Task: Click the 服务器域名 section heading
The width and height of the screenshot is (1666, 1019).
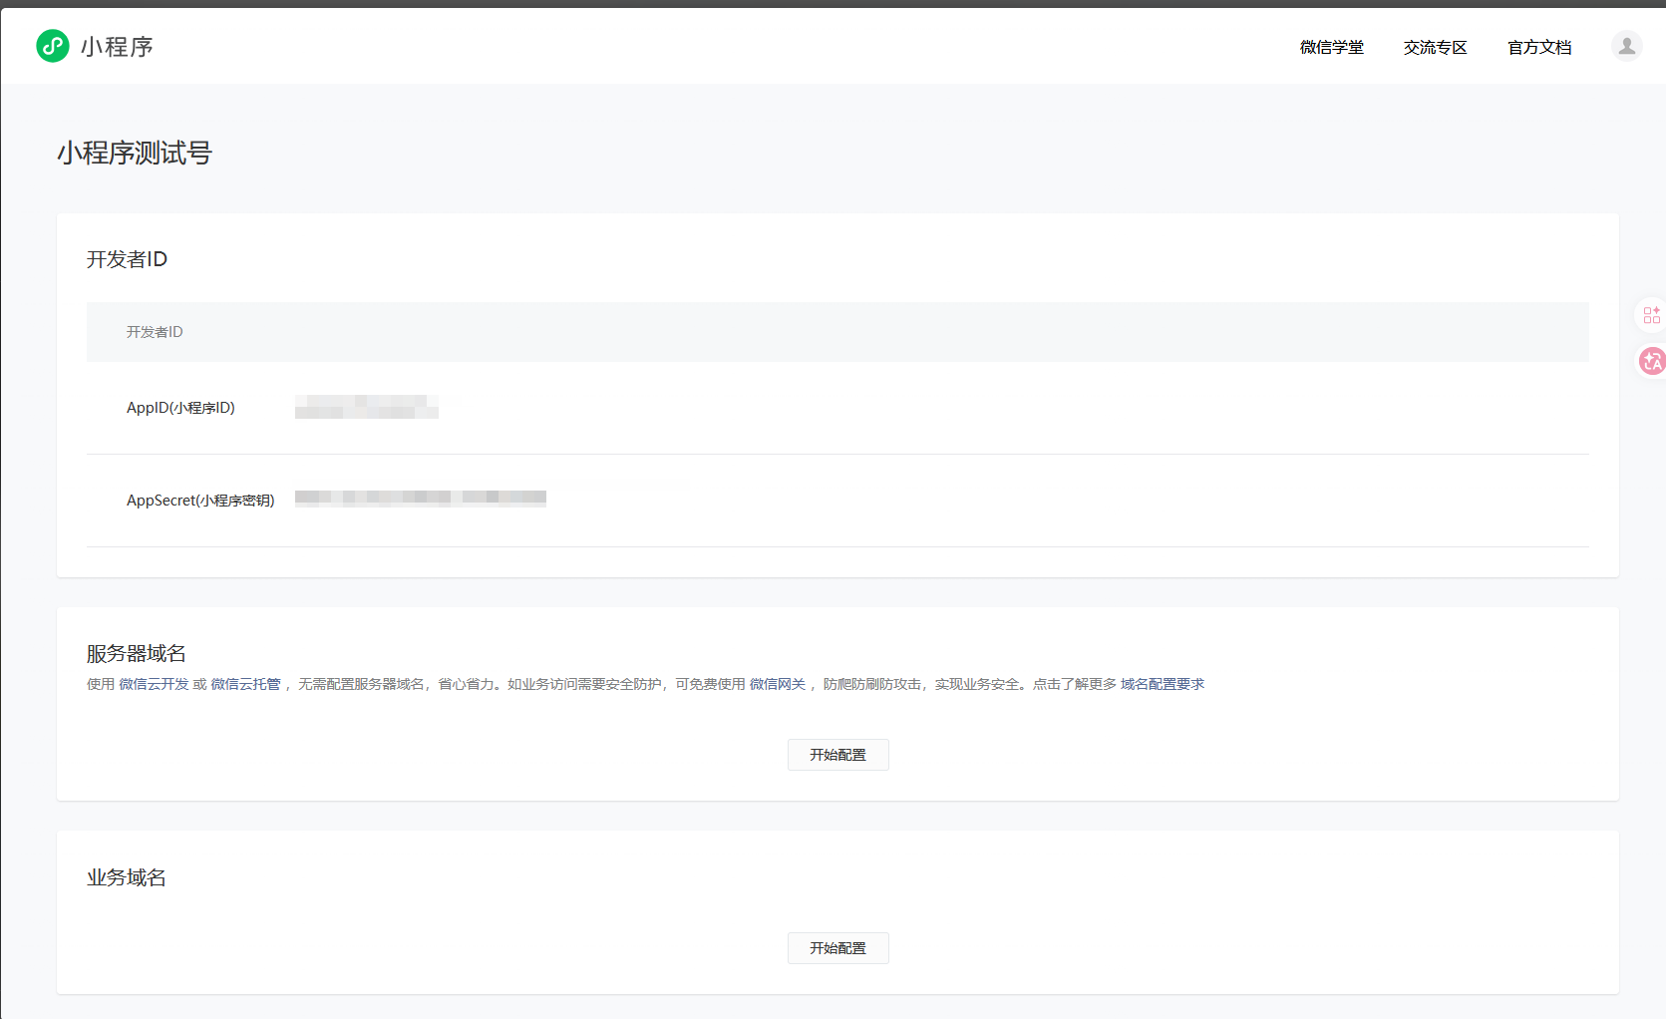Action: (137, 653)
